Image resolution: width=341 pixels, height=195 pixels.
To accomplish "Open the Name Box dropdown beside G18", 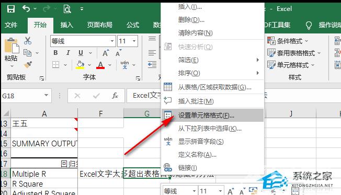I will (46, 95).
